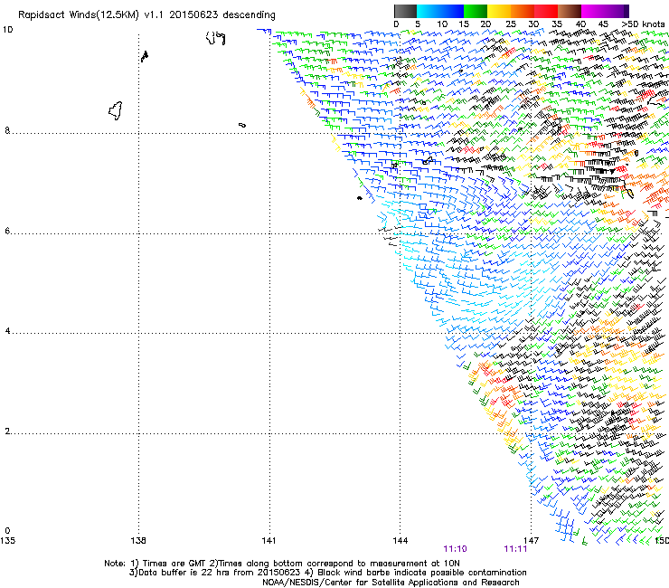Click the gray 0-5 knots color band
Viewport: 669px width, 588px height.
point(405,11)
